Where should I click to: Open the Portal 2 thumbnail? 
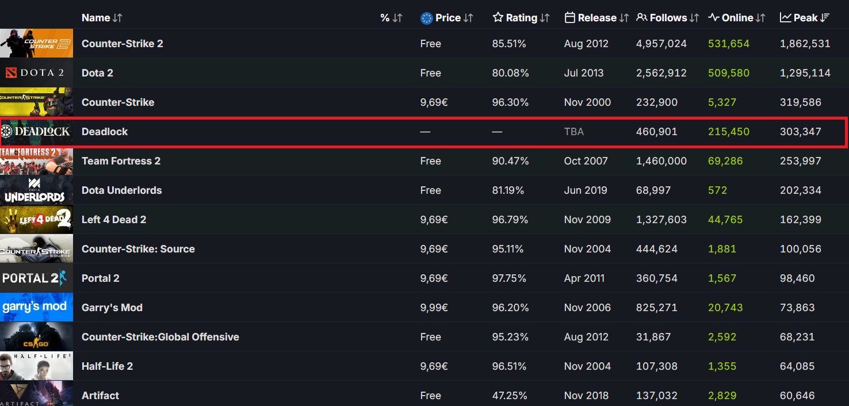(x=36, y=278)
